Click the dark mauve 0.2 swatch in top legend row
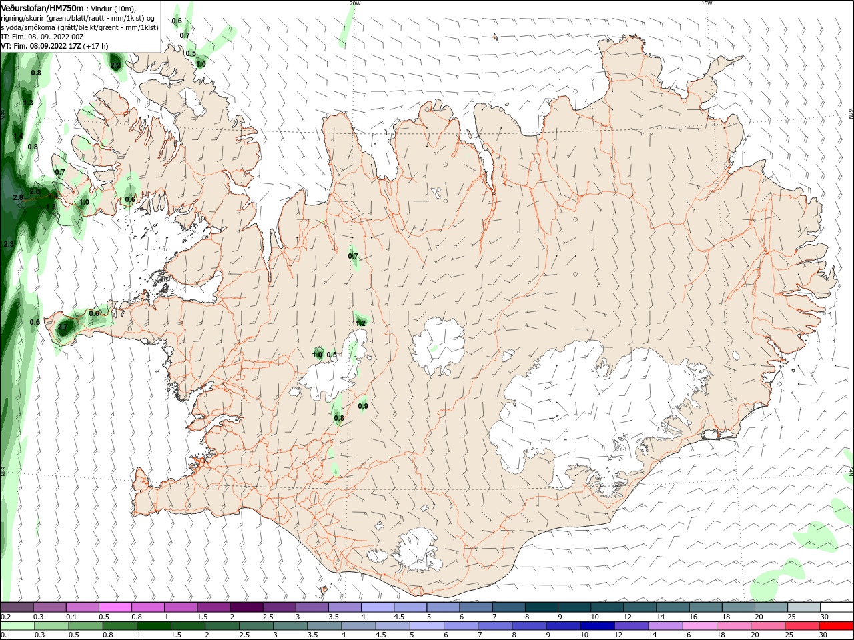Image resolution: width=854 pixels, height=640 pixels. (17, 607)
